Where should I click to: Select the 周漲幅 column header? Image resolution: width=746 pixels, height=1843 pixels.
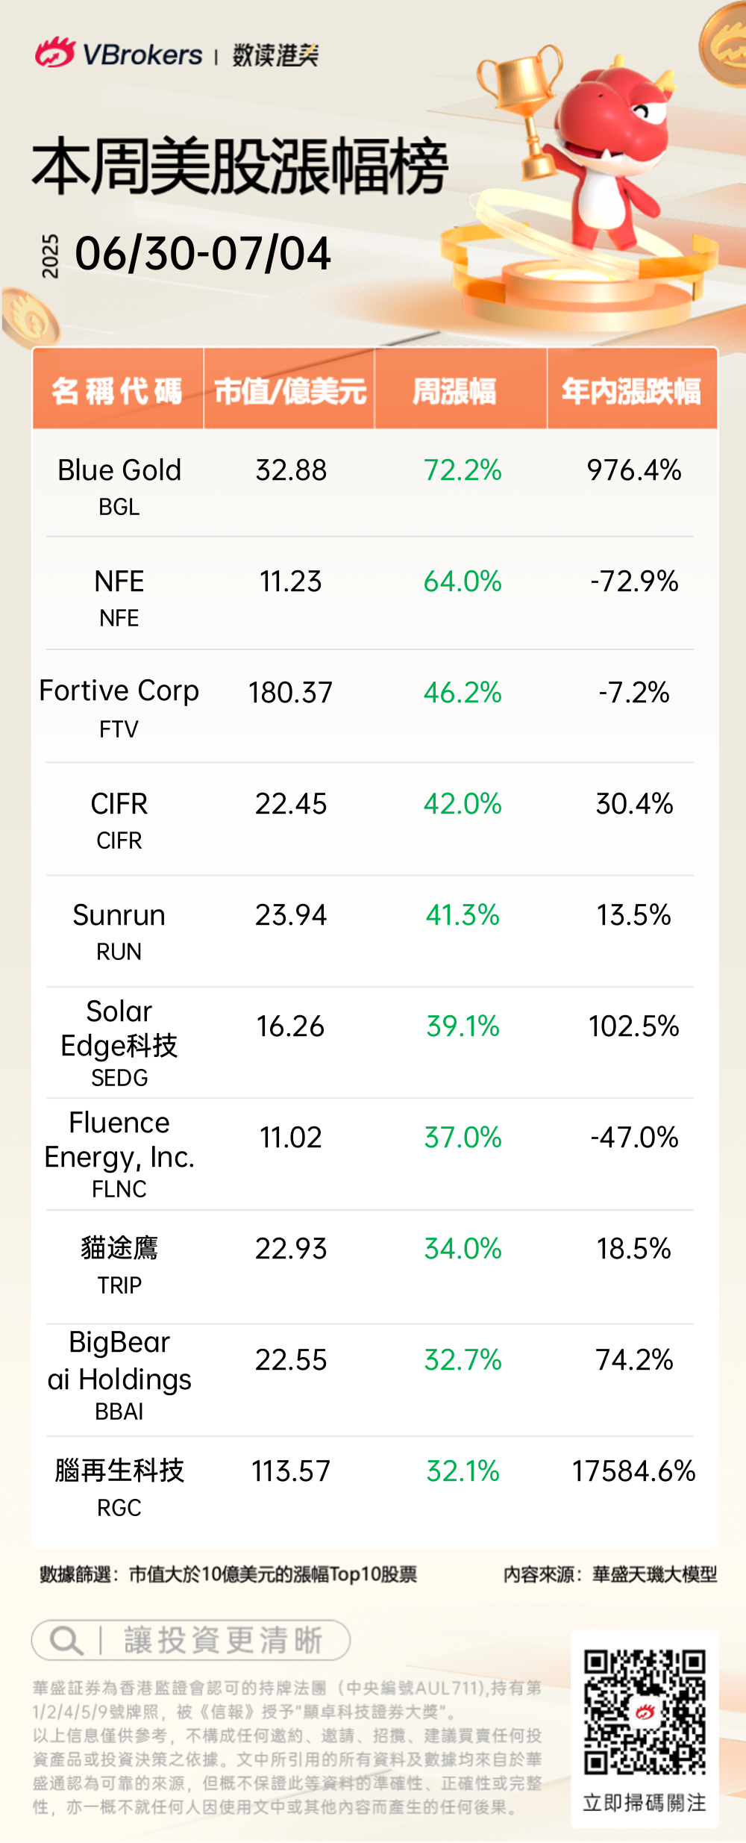coord(454,390)
